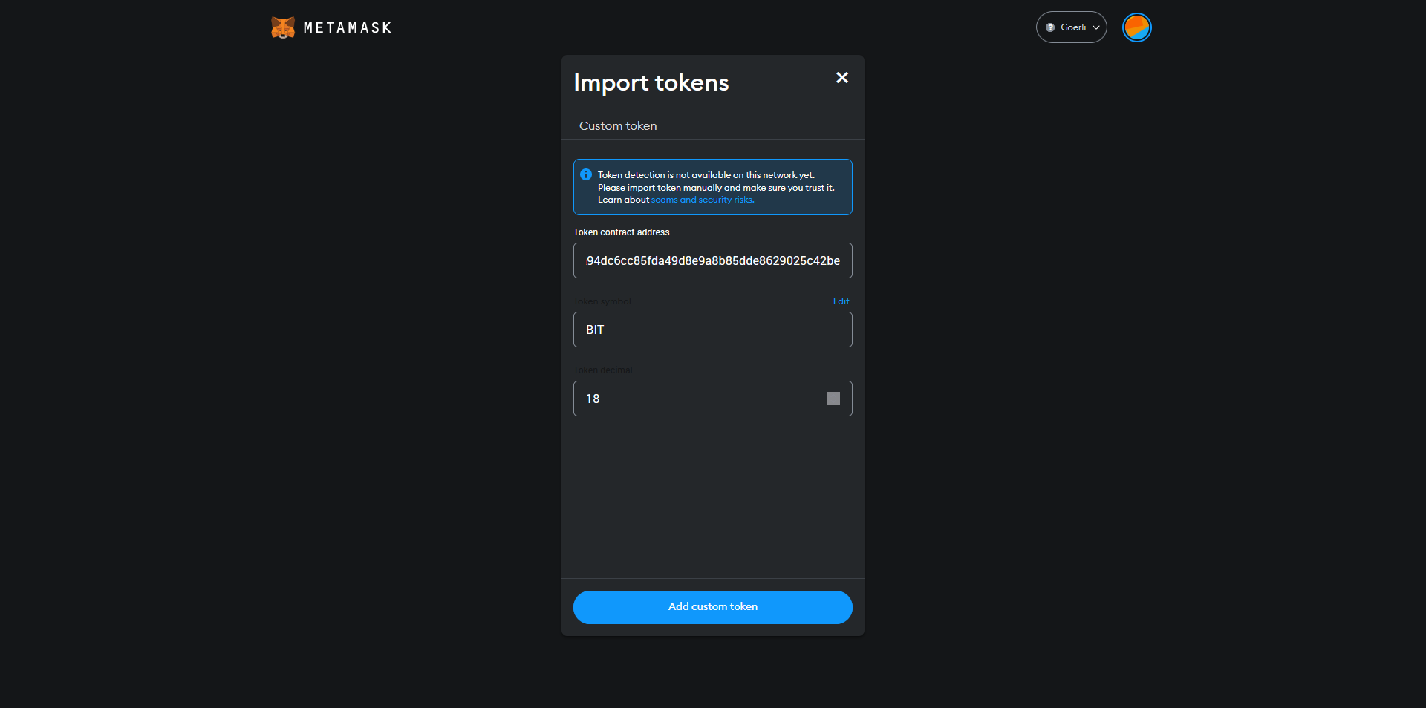Click the METAMASK wordmark text
The height and width of the screenshot is (708, 1426).
click(348, 28)
